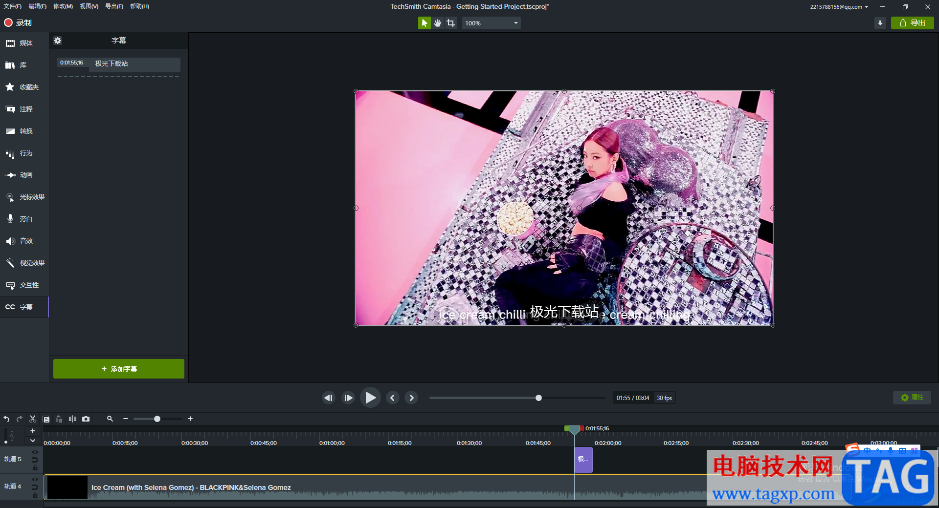Open the account email dropdown
The width and height of the screenshot is (939, 508).
tap(839, 7)
